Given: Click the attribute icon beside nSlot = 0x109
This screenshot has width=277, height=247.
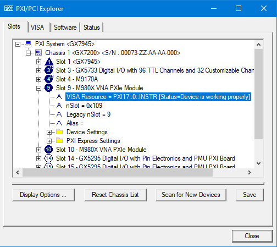Looking at the screenshot, I should [x=59, y=106].
